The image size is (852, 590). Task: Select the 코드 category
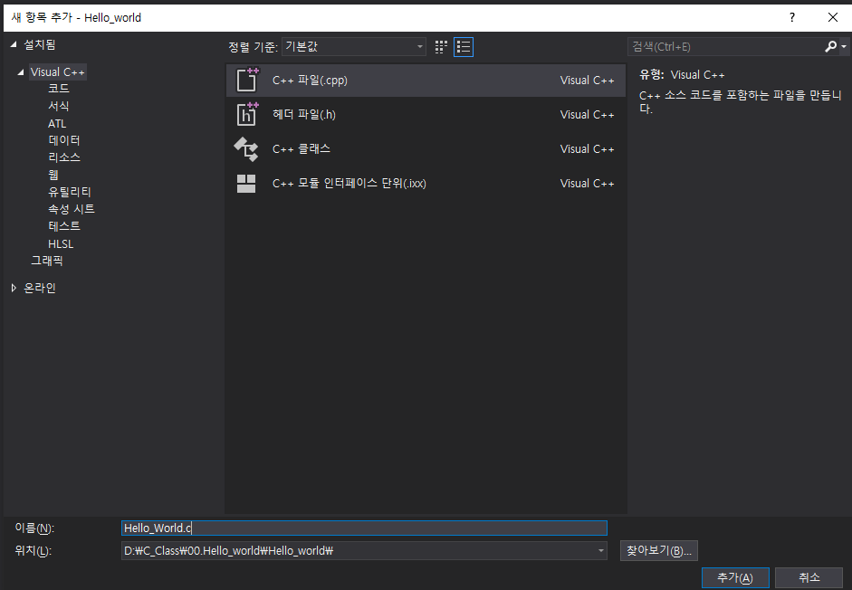pos(57,88)
